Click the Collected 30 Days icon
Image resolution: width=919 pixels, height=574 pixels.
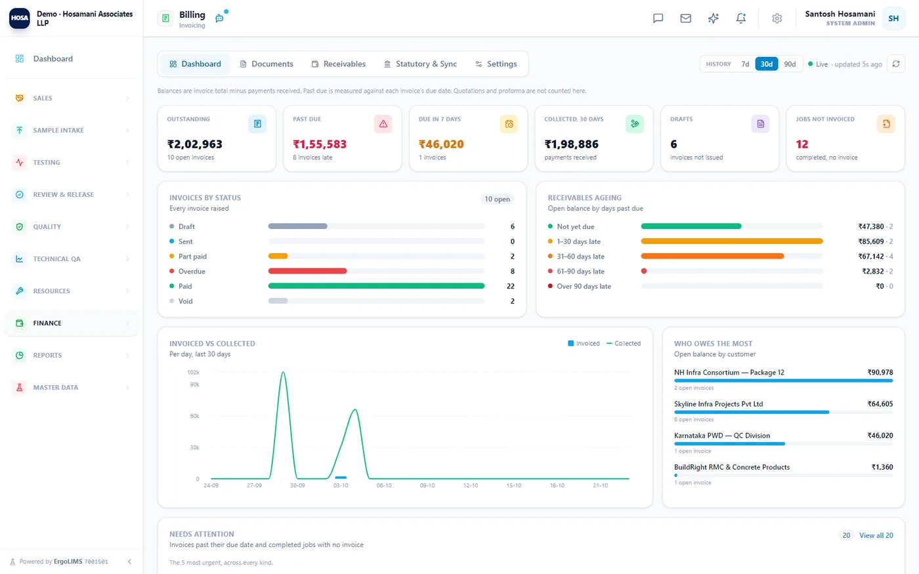pyautogui.click(x=634, y=124)
